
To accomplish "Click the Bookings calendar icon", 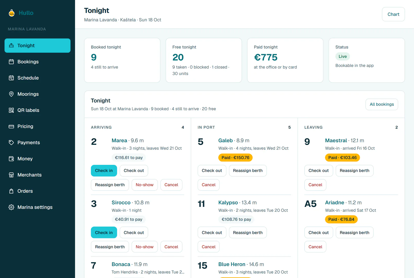I will coord(11,62).
